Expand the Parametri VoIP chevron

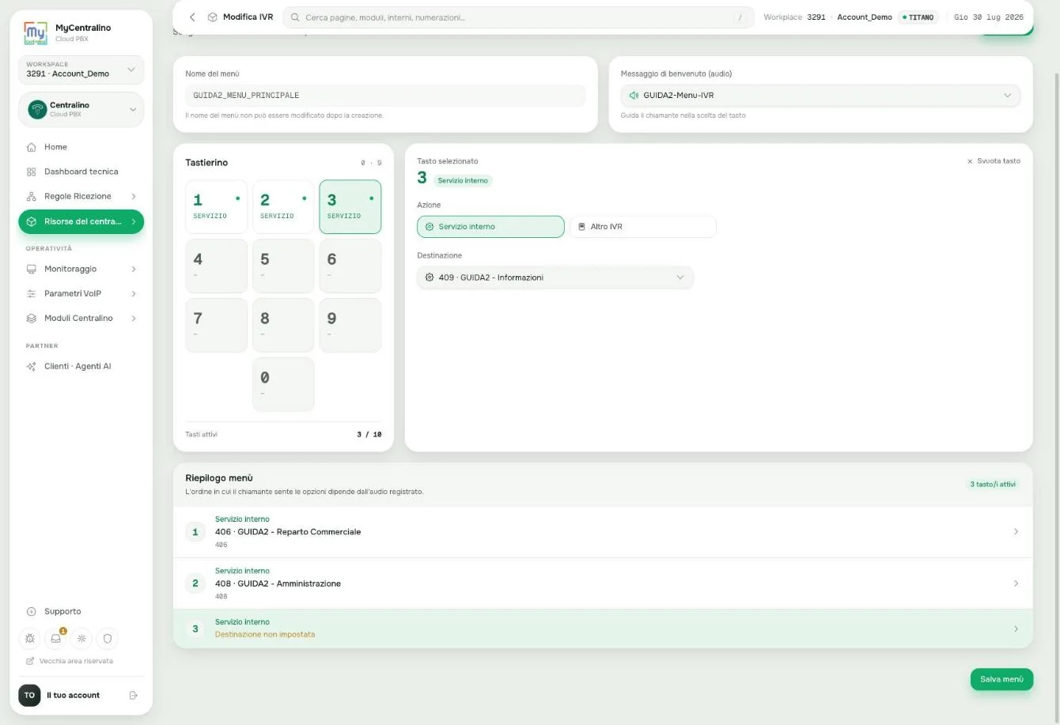[x=133, y=293]
